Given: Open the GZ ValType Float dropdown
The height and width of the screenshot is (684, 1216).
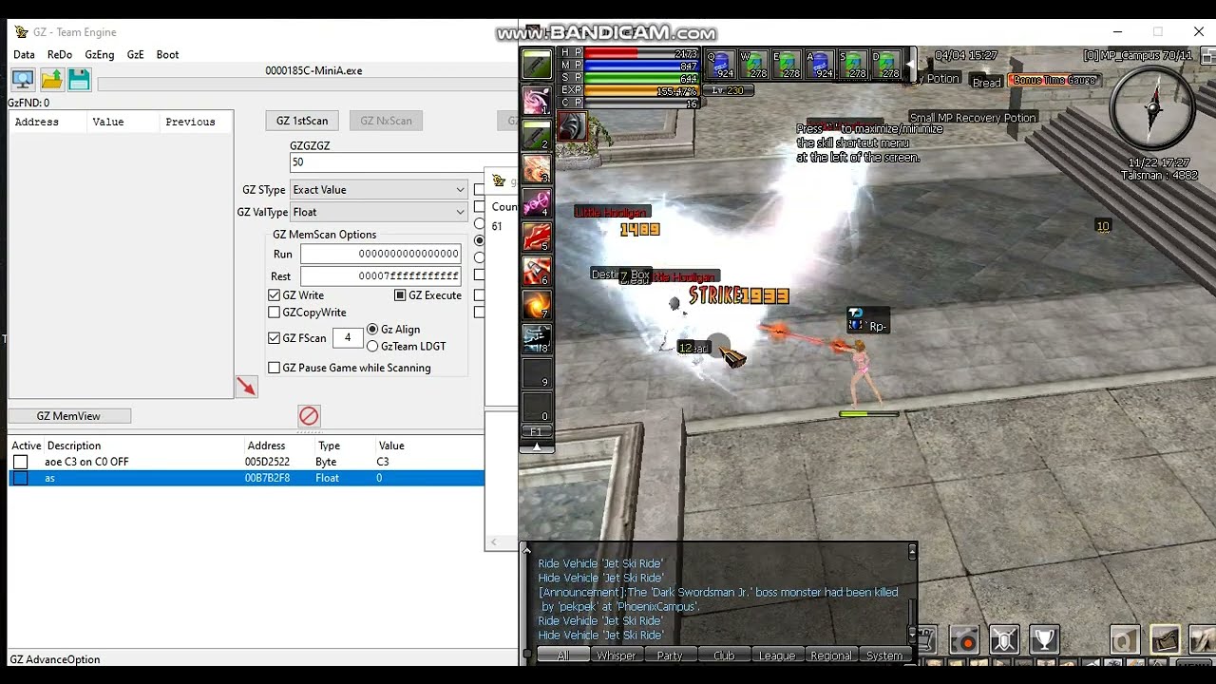Looking at the screenshot, I should [x=378, y=212].
